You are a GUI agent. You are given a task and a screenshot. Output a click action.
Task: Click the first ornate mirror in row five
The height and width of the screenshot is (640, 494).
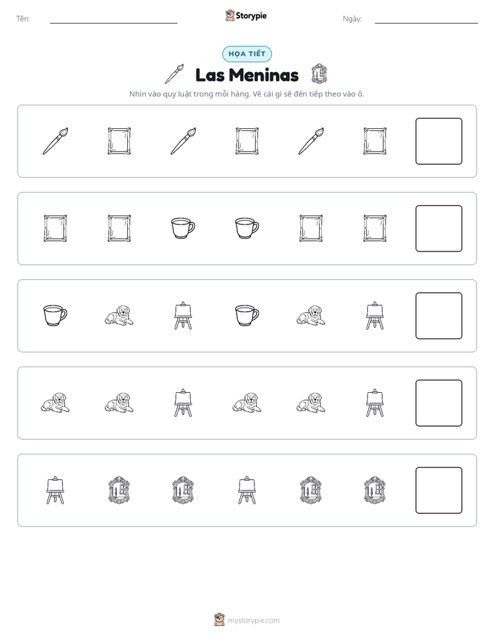click(119, 490)
